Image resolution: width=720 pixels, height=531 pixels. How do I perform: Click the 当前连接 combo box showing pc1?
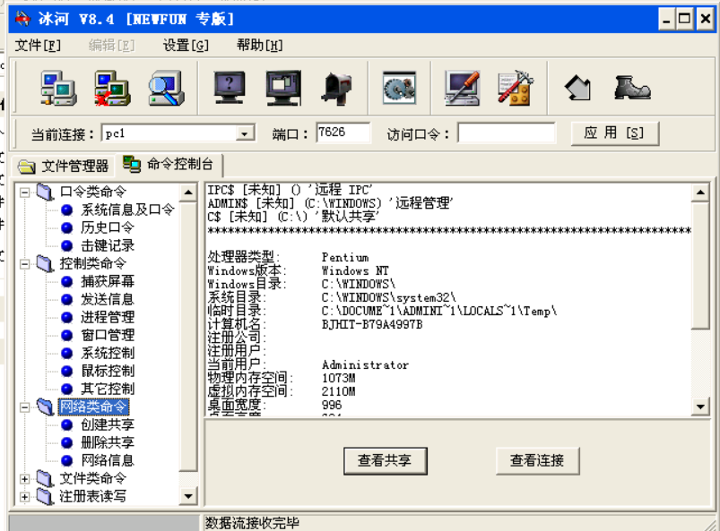[x=178, y=134]
